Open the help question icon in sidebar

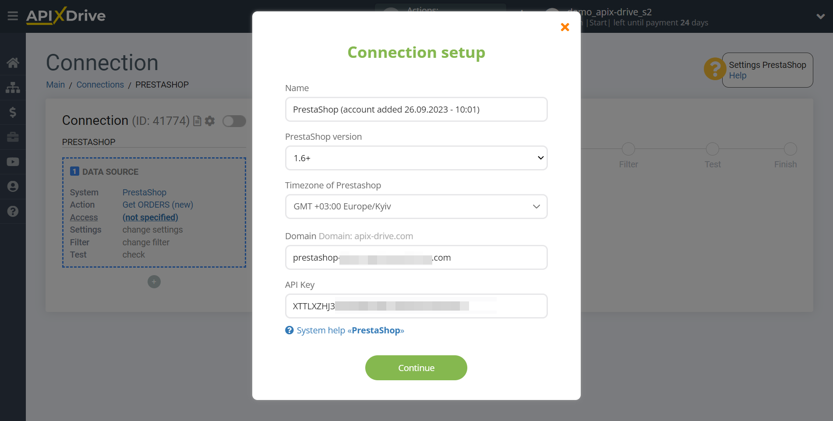(x=13, y=211)
